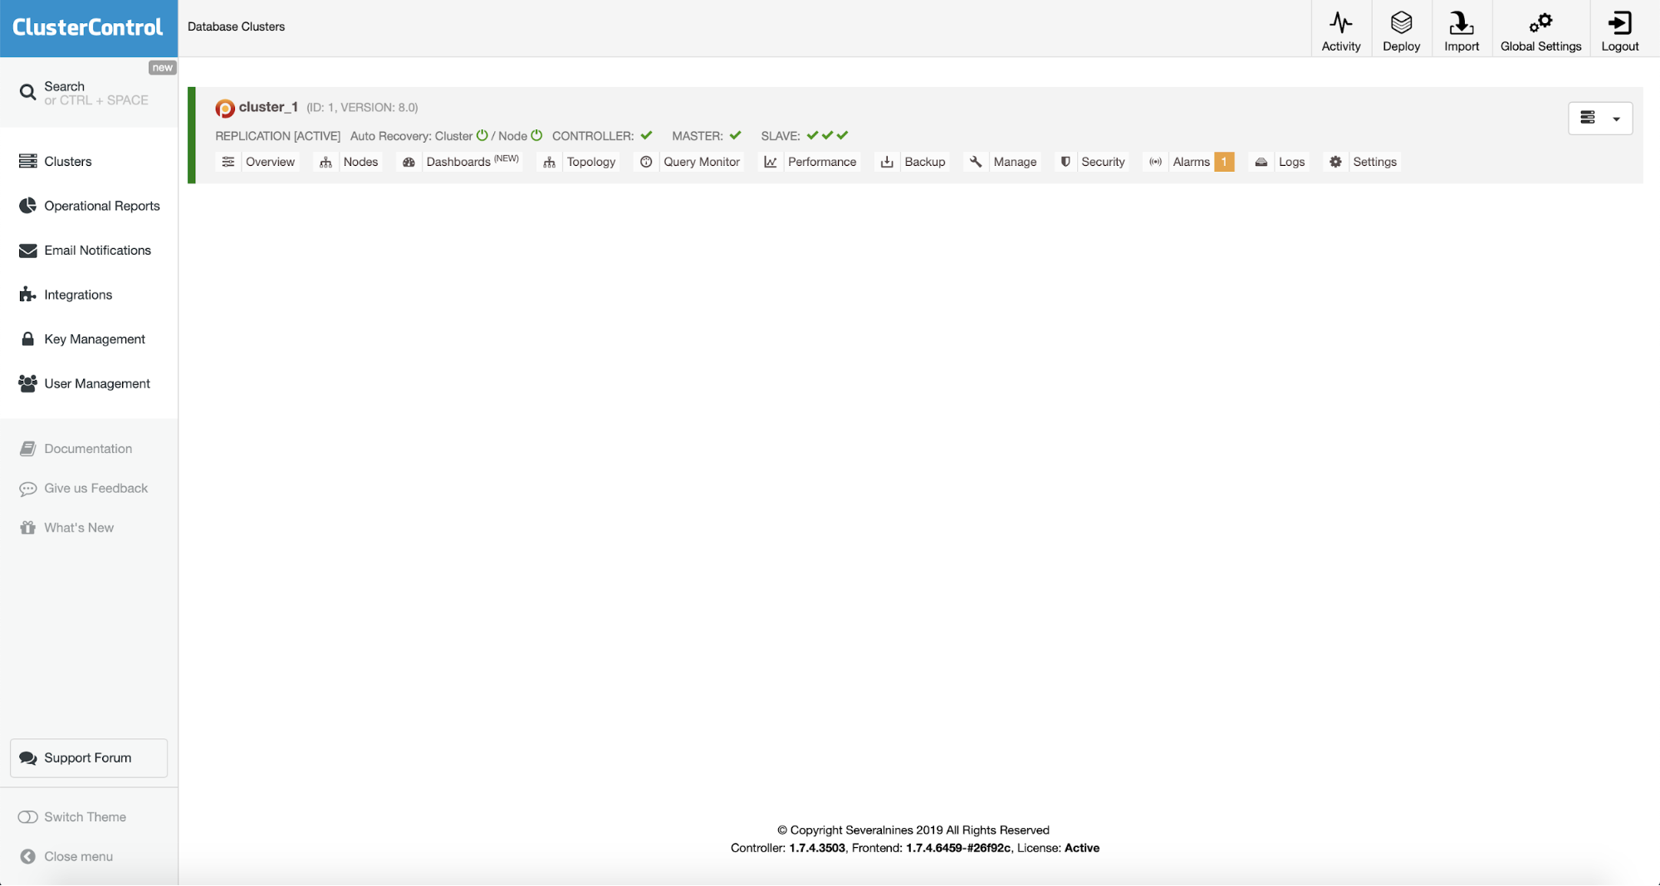Click the orange Alarms count badge
This screenshot has height=886, width=1660.
1224,162
